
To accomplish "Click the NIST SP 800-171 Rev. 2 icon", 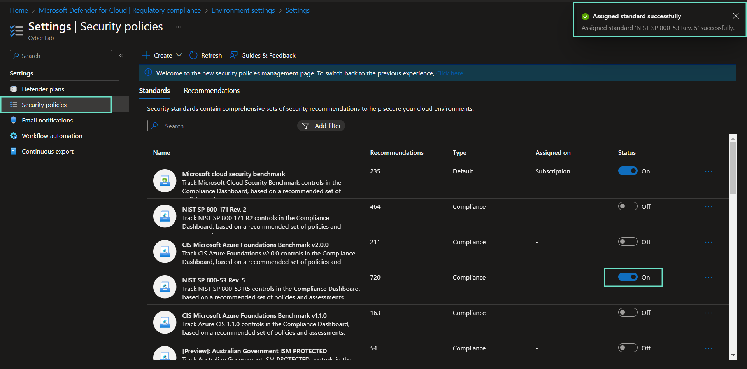I will tap(165, 216).
